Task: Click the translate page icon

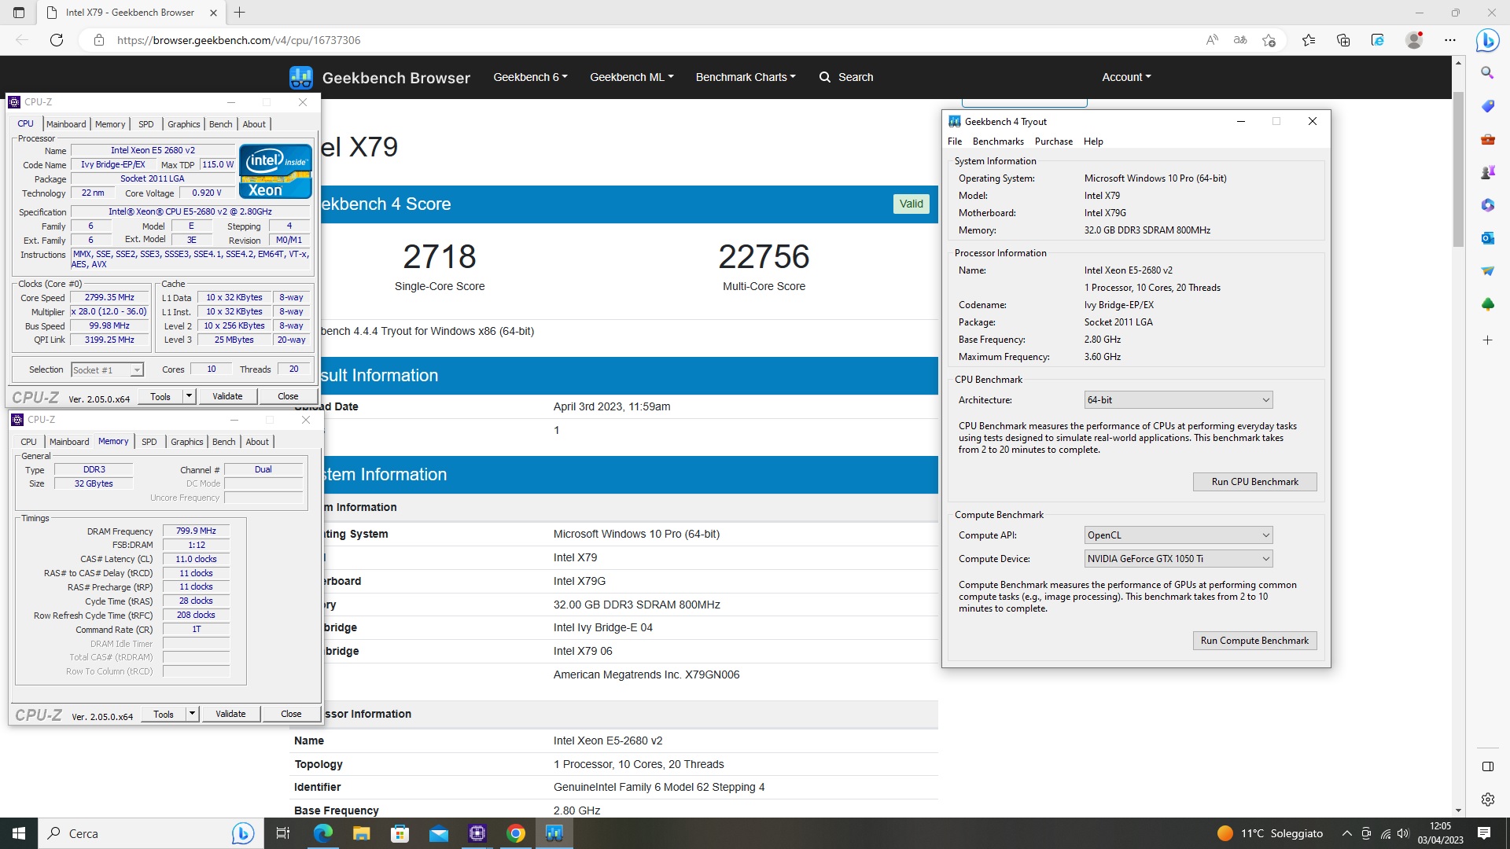Action: coord(1240,40)
